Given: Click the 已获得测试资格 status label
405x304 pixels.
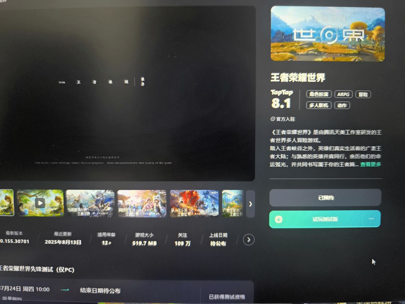Looking at the screenshot, I should tap(227, 297).
